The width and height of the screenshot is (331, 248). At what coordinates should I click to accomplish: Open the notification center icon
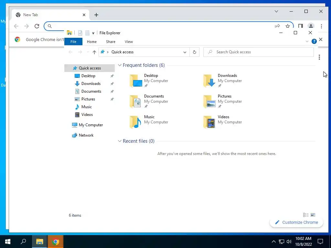pos(320,242)
